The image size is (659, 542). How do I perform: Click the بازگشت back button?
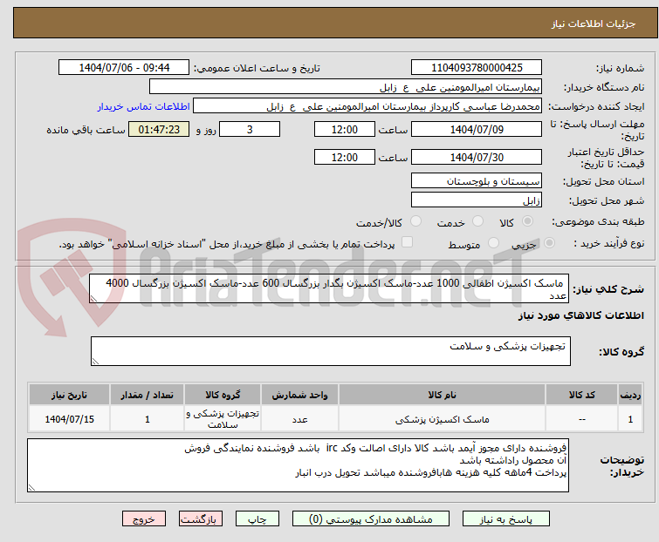[x=201, y=519]
